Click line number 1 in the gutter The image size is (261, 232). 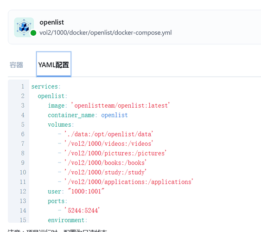(x=23, y=87)
